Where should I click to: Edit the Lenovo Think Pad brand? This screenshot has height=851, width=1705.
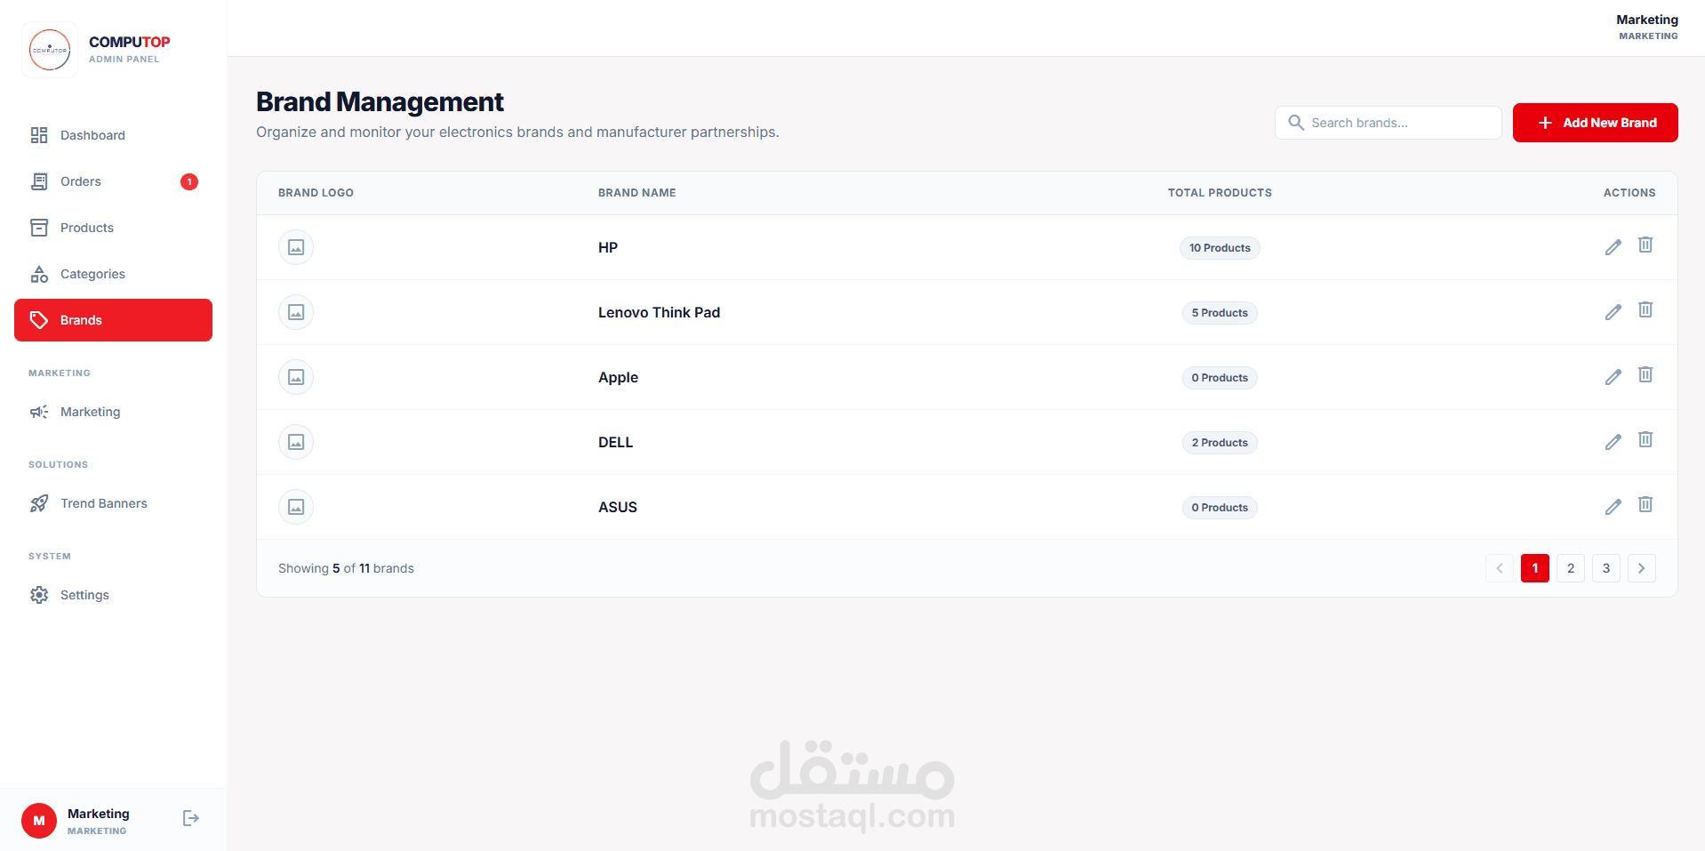pyautogui.click(x=1613, y=312)
